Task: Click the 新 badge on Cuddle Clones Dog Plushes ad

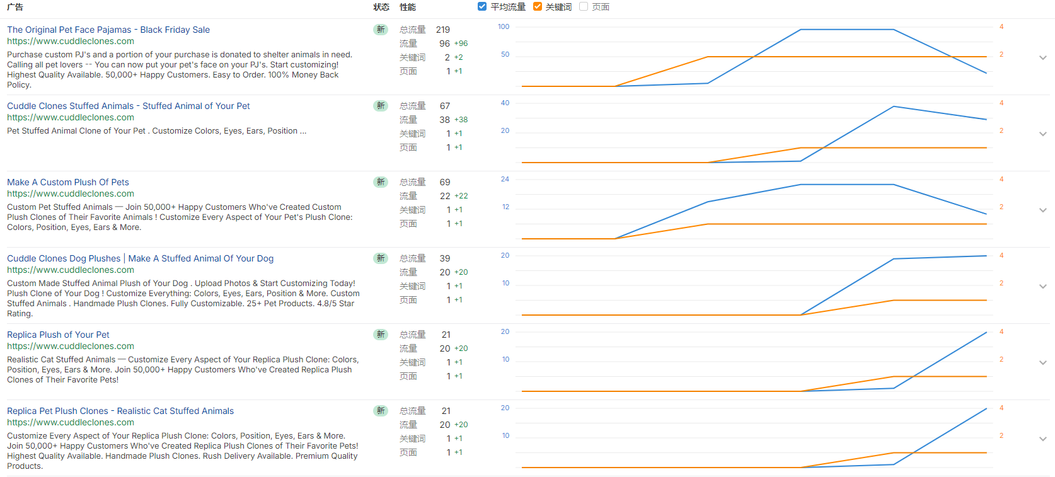Action: pyautogui.click(x=381, y=258)
